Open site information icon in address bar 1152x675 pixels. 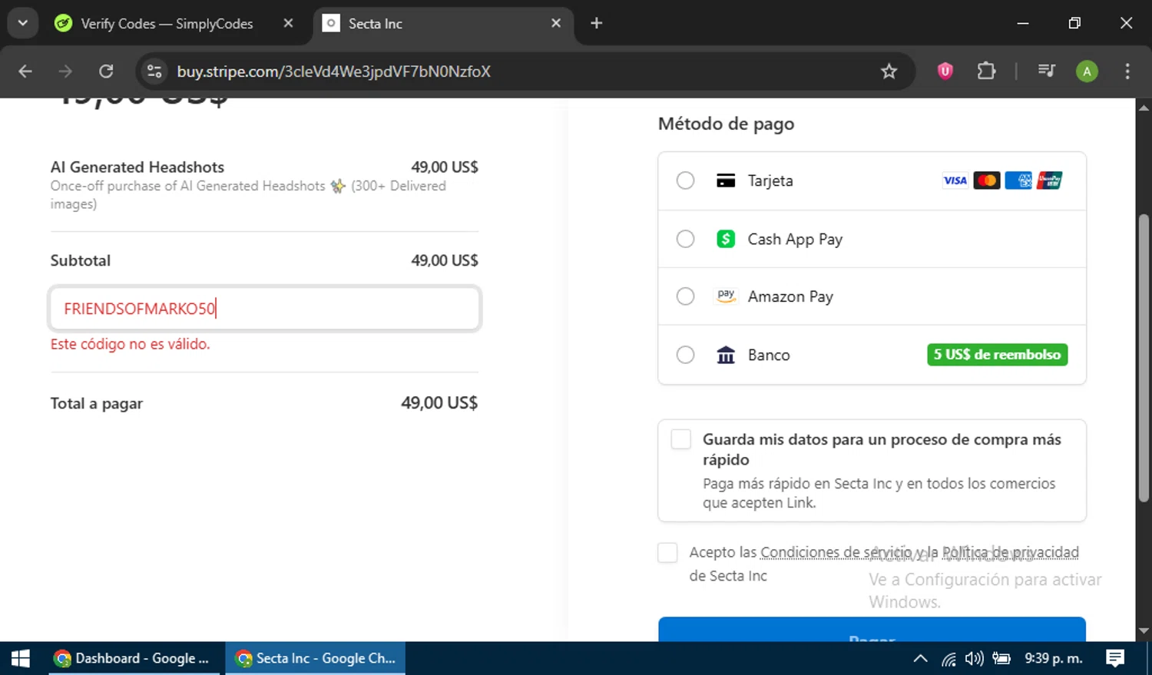pyautogui.click(x=154, y=71)
